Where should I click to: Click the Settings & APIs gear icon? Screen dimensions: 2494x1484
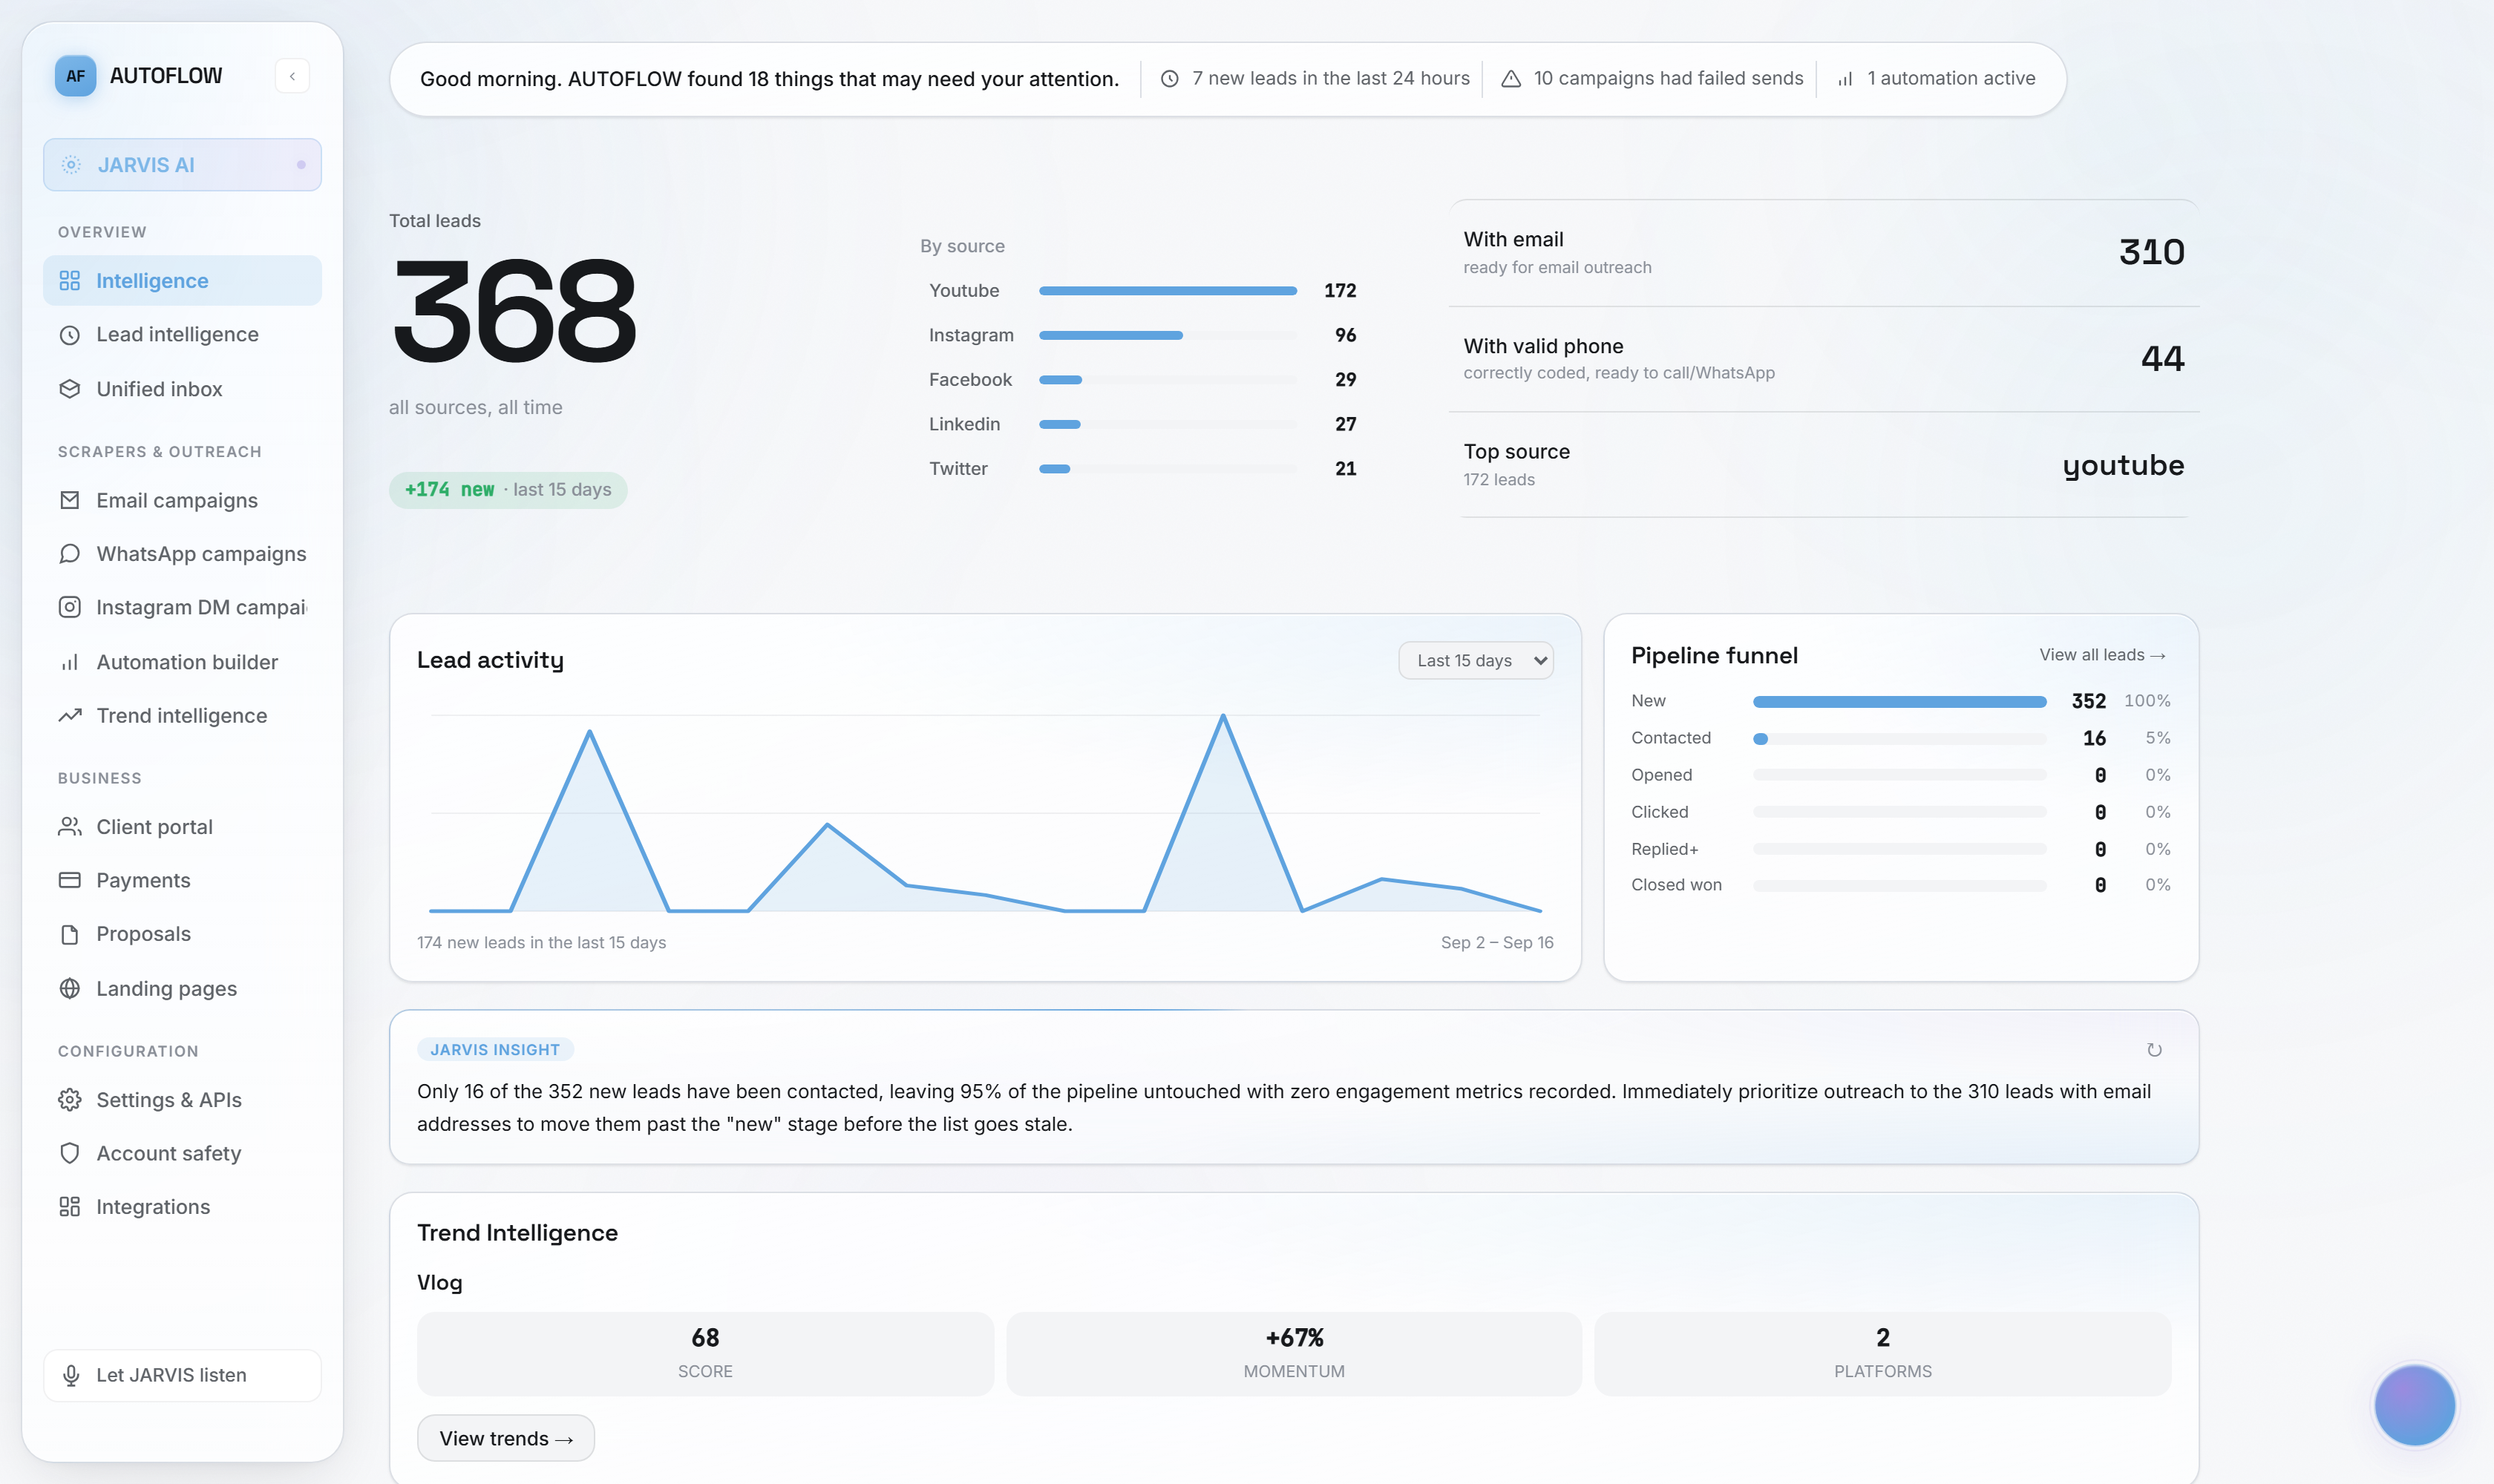(x=70, y=1100)
